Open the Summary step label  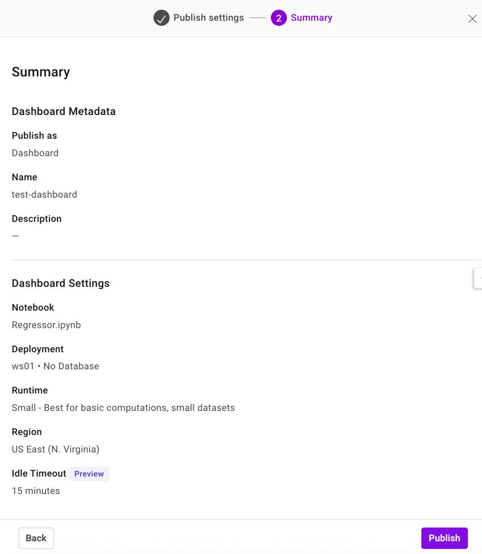(x=311, y=18)
